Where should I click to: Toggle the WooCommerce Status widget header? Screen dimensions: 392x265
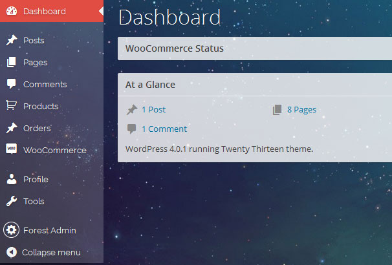pyautogui.click(x=255, y=48)
